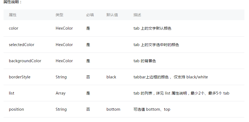The image size is (249, 122).
Task: Click the list property name
Action: (x=11, y=93)
